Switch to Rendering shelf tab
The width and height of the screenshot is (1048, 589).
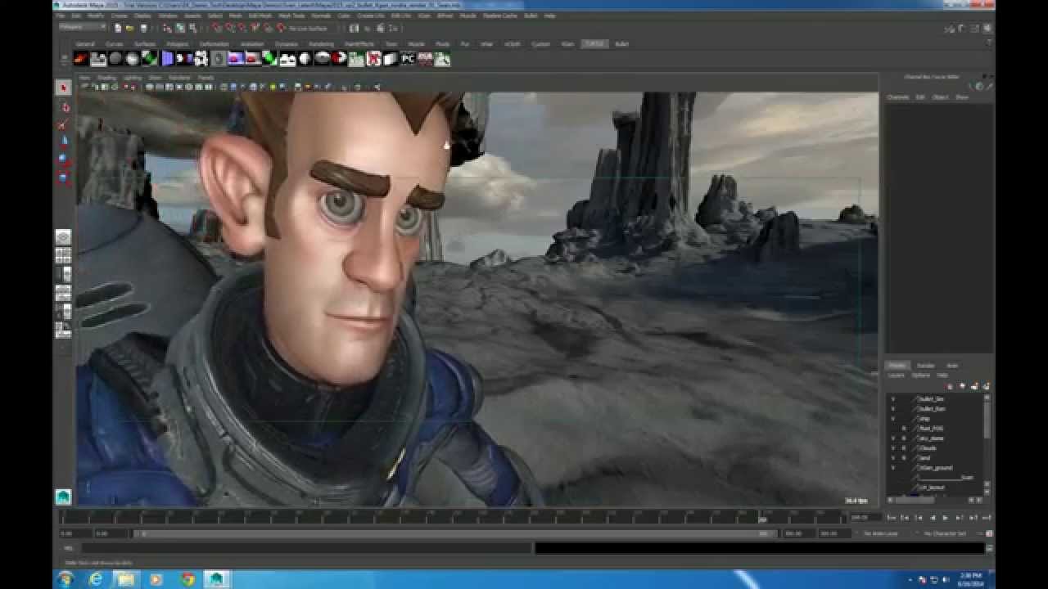click(x=321, y=44)
